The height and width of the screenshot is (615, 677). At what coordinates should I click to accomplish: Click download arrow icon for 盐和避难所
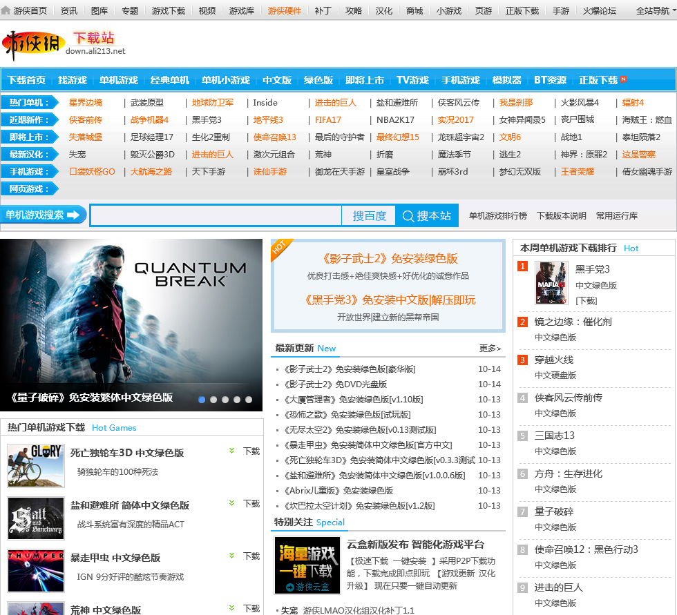tap(232, 503)
